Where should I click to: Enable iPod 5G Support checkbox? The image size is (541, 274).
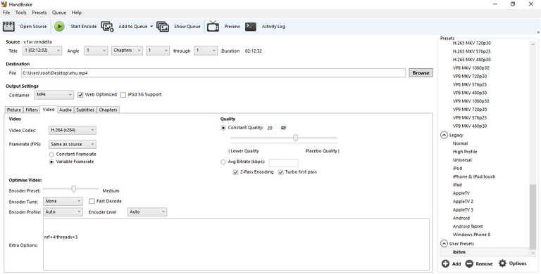click(123, 95)
